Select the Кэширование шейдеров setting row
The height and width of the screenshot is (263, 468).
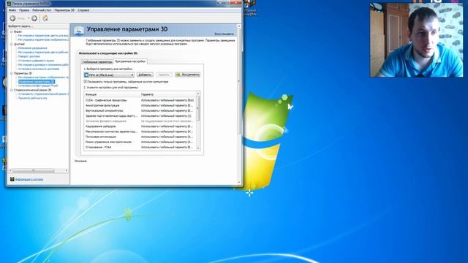(140, 126)
